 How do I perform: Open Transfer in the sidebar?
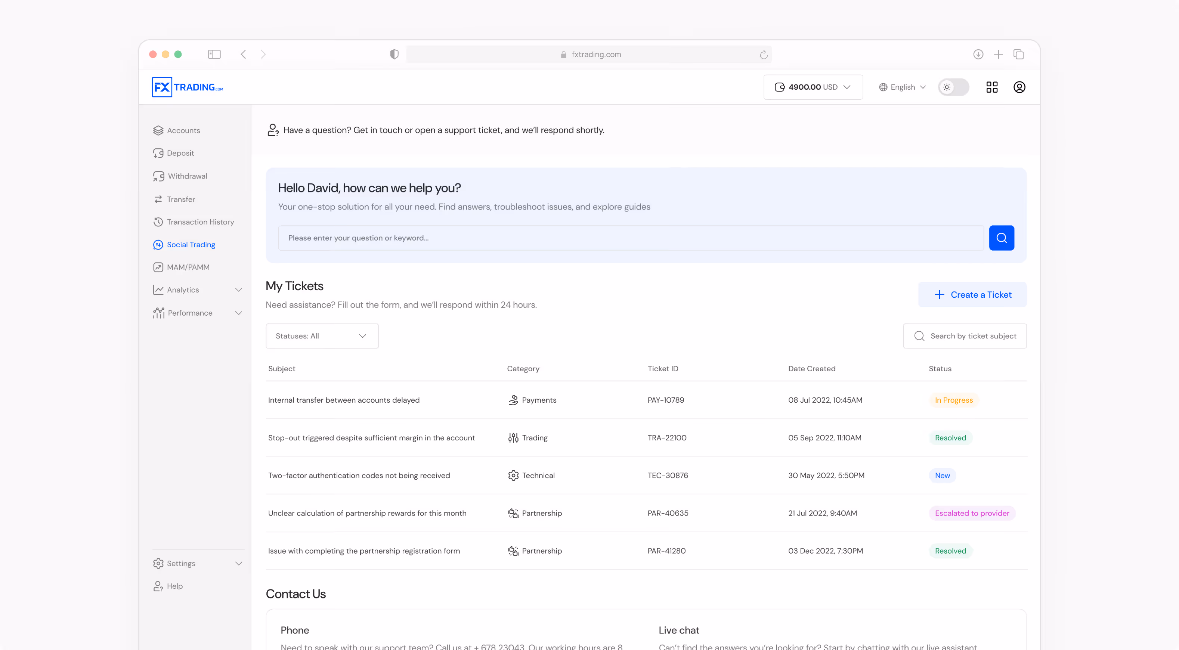tap(174, 199)
